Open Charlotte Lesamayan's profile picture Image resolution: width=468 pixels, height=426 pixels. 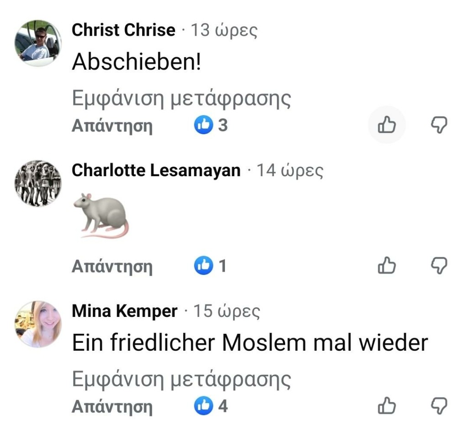click(x=38, y=184)
